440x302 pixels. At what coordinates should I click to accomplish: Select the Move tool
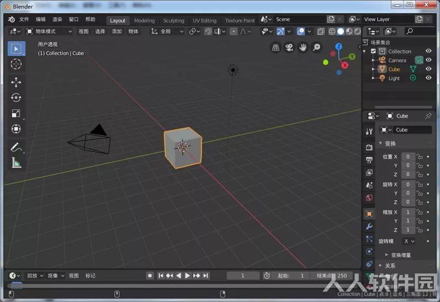[16, 82]
